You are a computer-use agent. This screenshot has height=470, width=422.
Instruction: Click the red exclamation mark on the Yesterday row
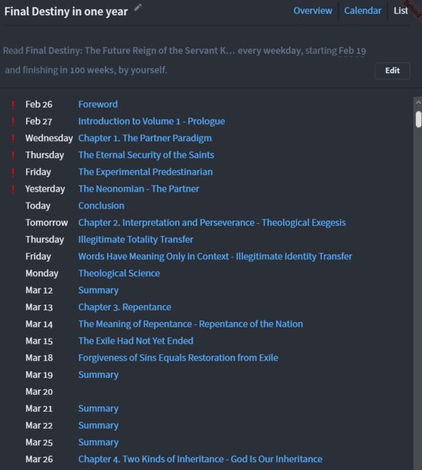click(x=13, y=189)
